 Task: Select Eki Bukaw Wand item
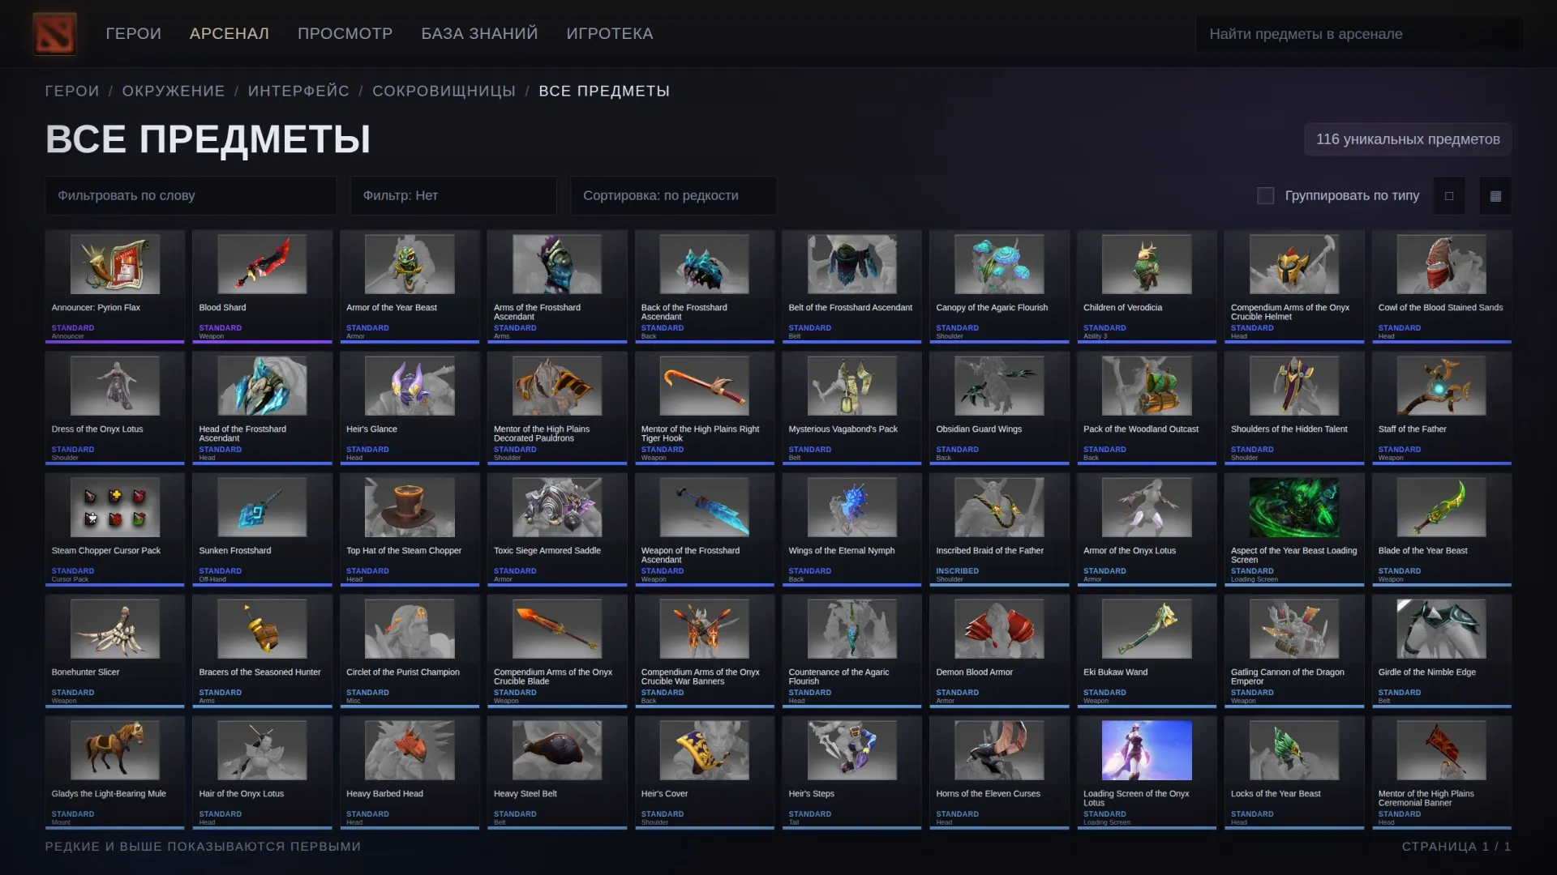click(1147, 651)
